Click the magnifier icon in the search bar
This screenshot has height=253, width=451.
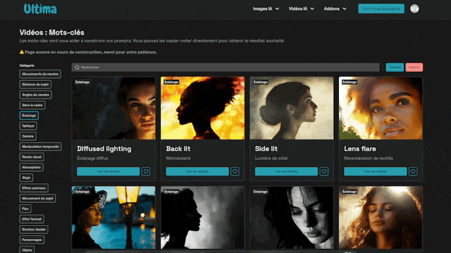coord(77,67)
